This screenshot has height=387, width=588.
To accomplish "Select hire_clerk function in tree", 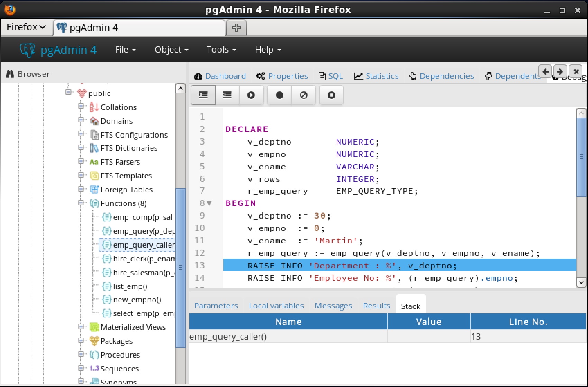I will [x=144, y=259].
